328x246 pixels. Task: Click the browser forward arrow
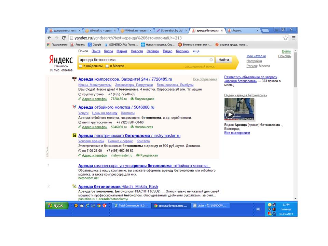point(56,38)
